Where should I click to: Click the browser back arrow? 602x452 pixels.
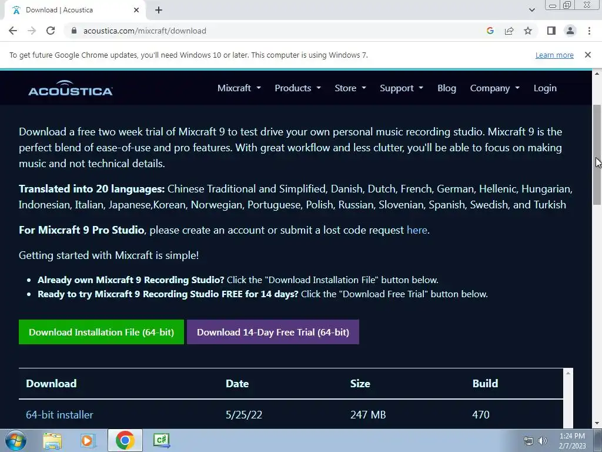(x=13, y=31)
